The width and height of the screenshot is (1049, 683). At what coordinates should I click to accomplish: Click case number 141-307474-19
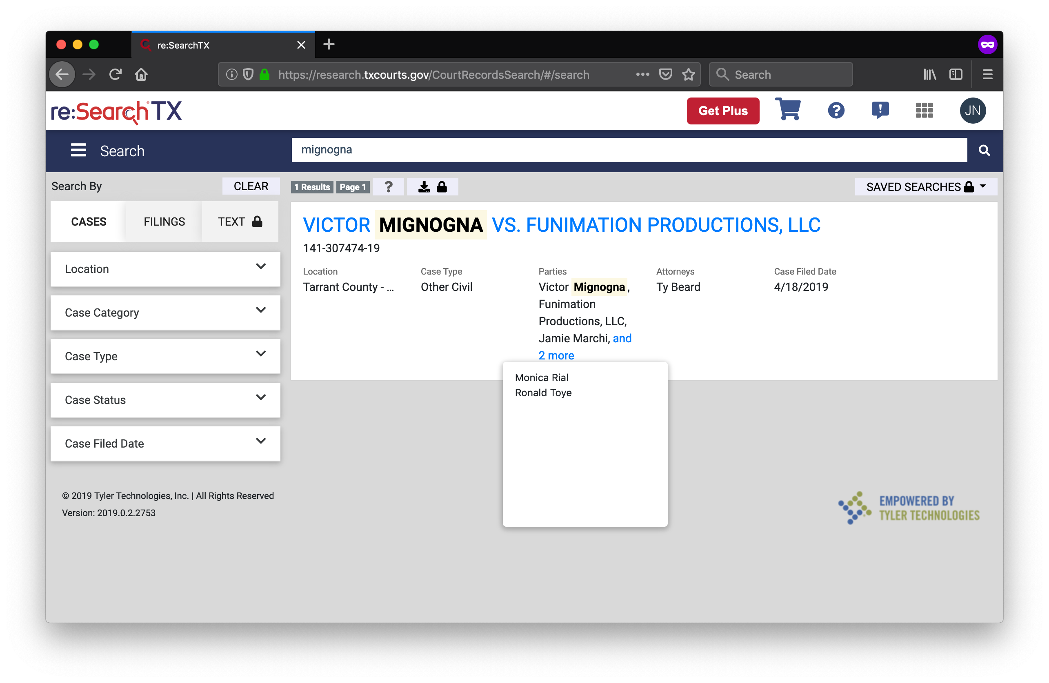[x=341, y=248]
